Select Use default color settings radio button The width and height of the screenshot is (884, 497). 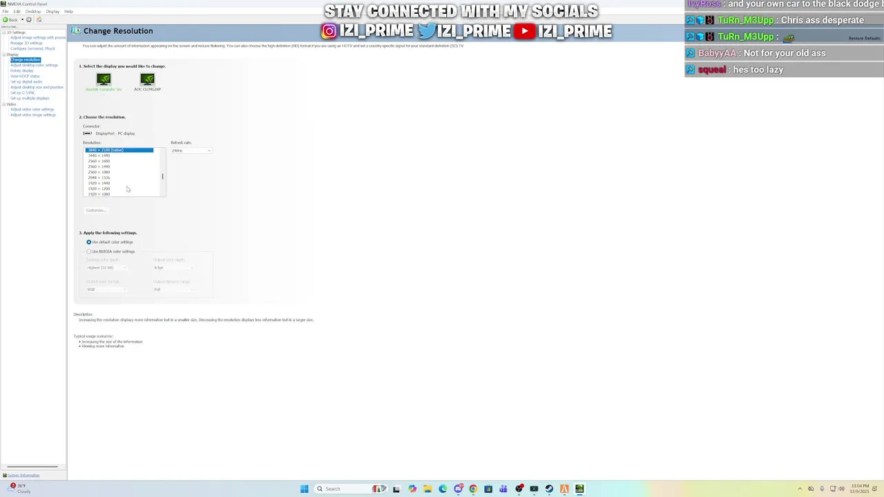pos(89,242)
